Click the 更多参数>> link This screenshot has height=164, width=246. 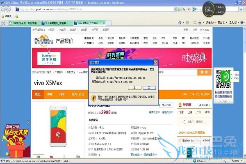(136, 155)
